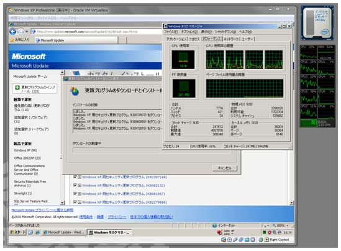This screenshot has height=251, width=341.
Task: Open the プライバシー link in footer
Action: [x=117, y=217]
